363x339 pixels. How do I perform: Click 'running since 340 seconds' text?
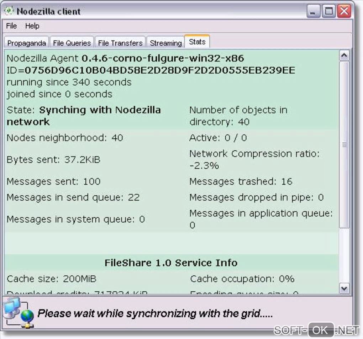69,82
